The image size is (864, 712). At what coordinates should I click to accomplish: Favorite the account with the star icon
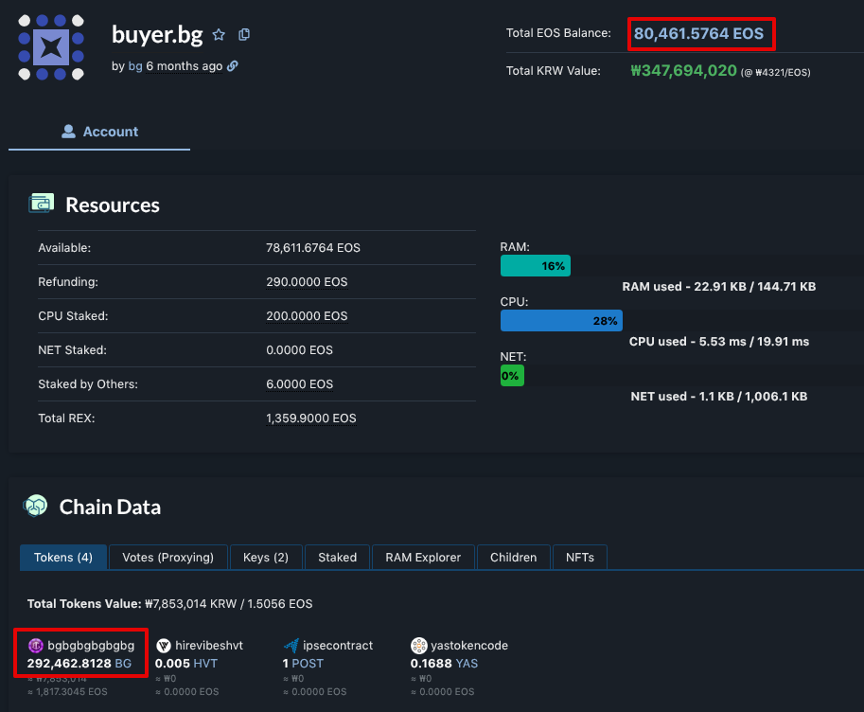[219, 35]
